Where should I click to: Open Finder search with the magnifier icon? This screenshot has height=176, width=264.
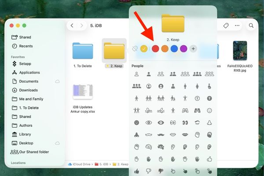pos(251,26)
